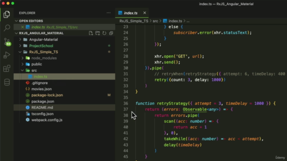Open the Run and Debug view
The image size is (287, 161).
7,55
